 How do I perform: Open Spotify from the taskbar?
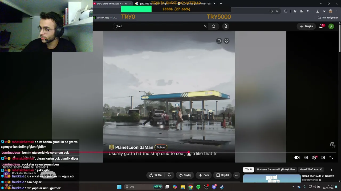[x=198, y=187]
